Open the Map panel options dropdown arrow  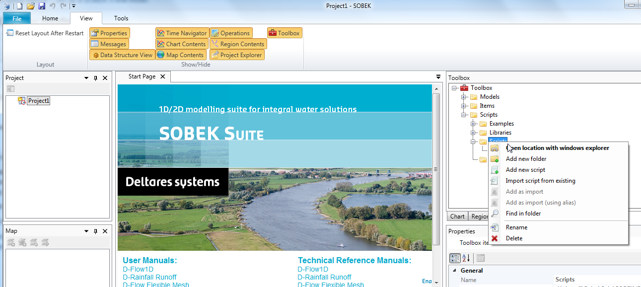coord(86,231)
